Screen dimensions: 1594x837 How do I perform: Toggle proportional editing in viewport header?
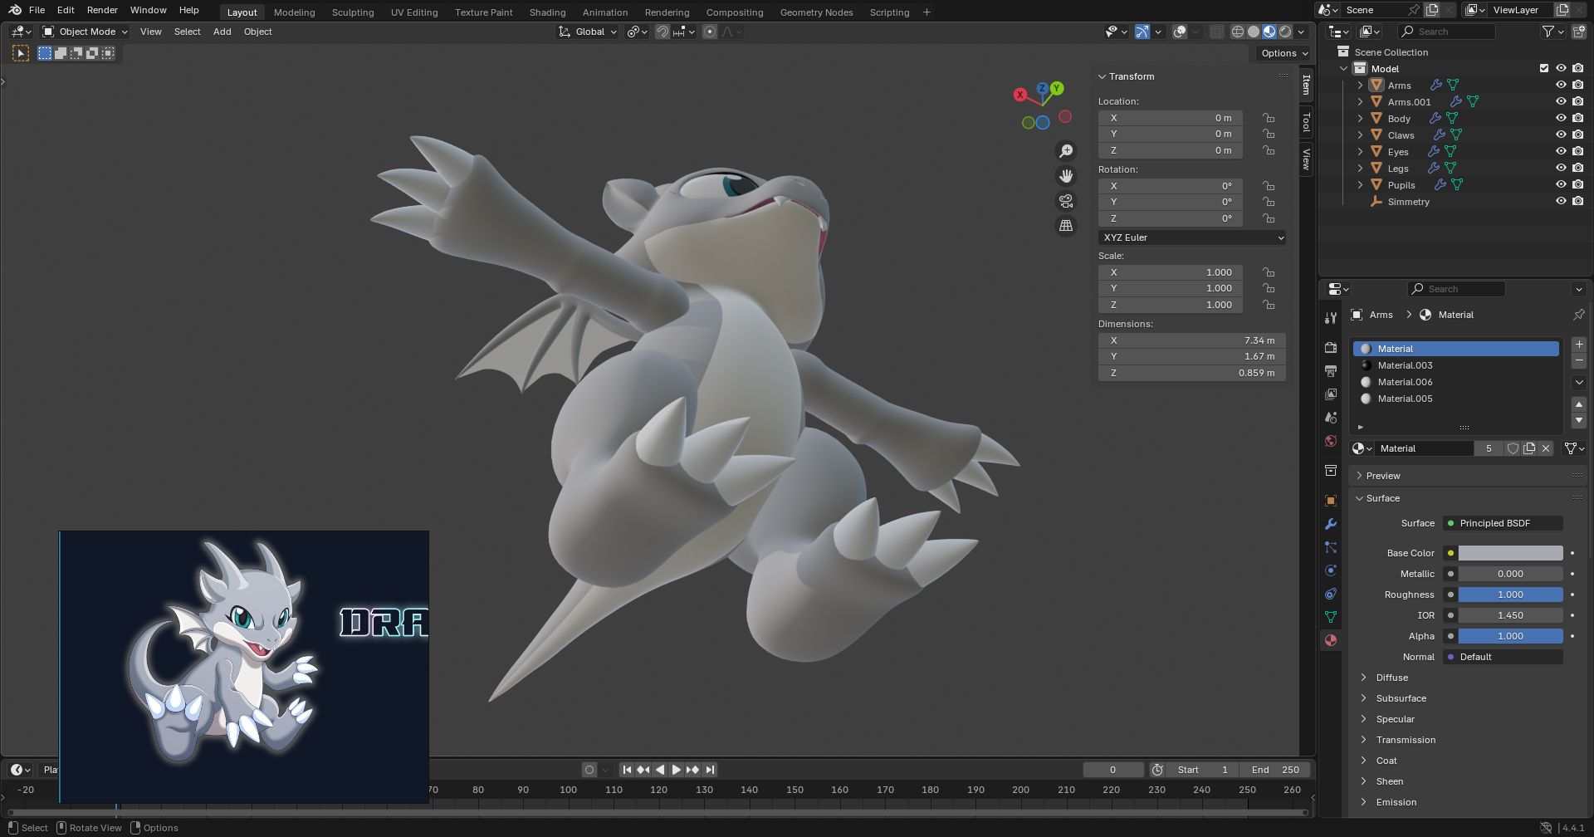pos(710,32)
